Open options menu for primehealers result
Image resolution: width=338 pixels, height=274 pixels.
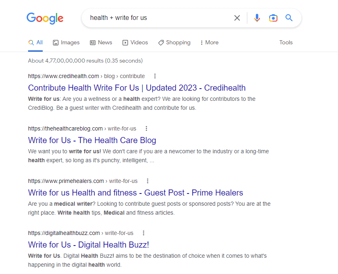148,181
